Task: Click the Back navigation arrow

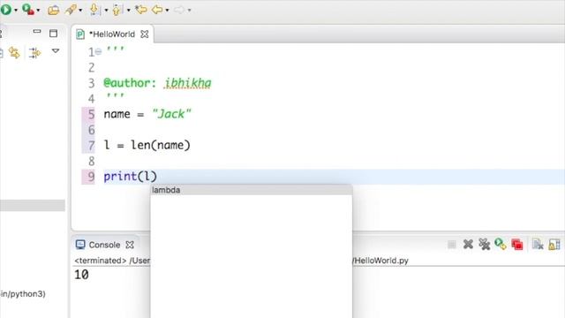Action: click(x=157, y=10)
